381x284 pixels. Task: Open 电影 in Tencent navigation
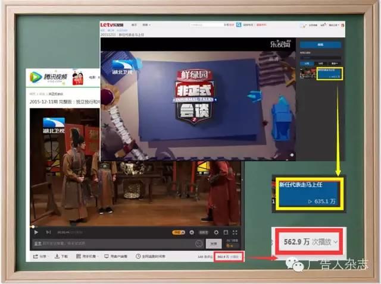[x=92, y=77]
